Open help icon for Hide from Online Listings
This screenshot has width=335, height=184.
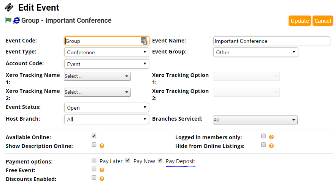(271, 145)
